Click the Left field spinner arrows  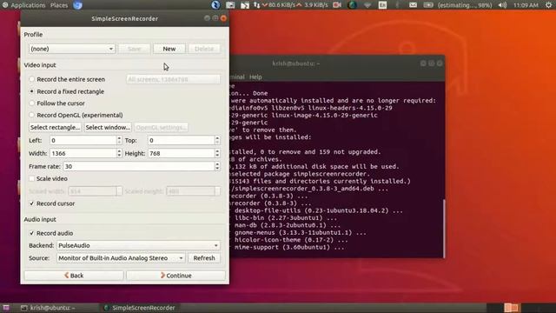coord(119,140)
